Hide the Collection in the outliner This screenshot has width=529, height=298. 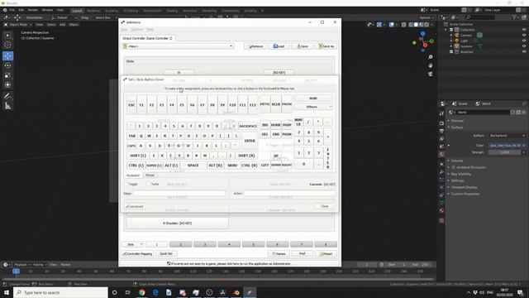point(524,30)
